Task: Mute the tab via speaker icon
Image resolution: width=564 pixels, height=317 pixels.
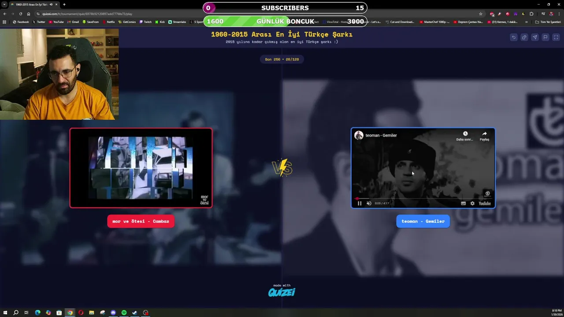Action: pyautogui.click(x=51, y=4)
